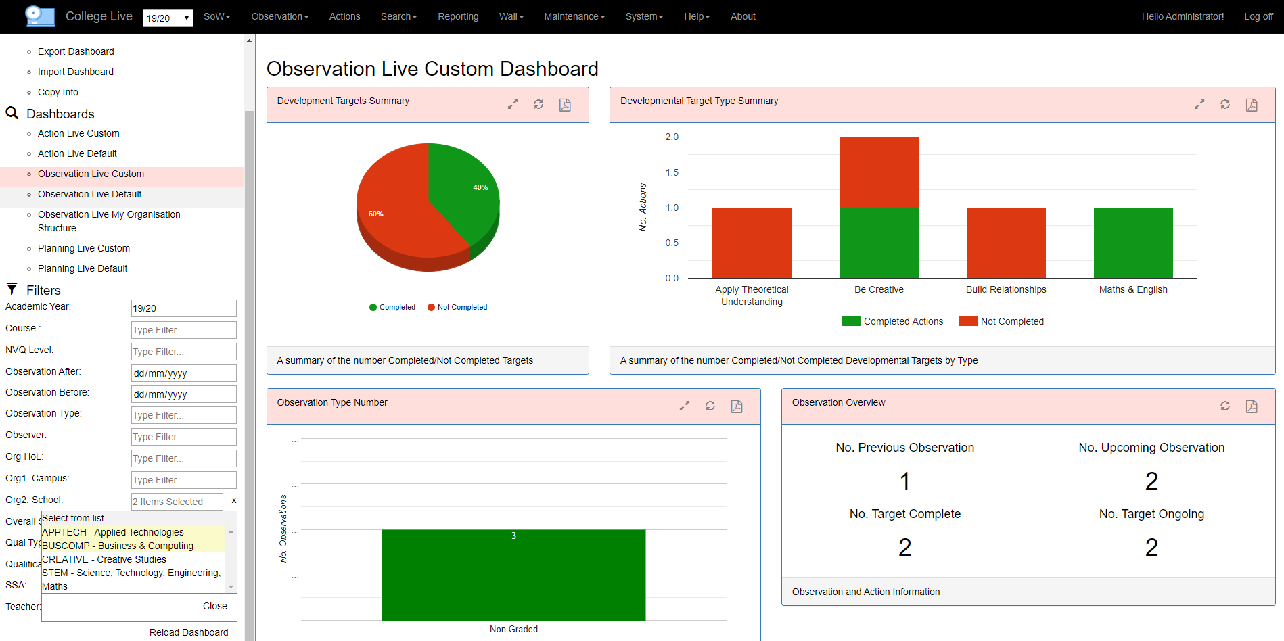Open the Maintenance menu dropdown
Image resolution: width=1284 pixels, height=641 pixels.
[x=573, y=16]
